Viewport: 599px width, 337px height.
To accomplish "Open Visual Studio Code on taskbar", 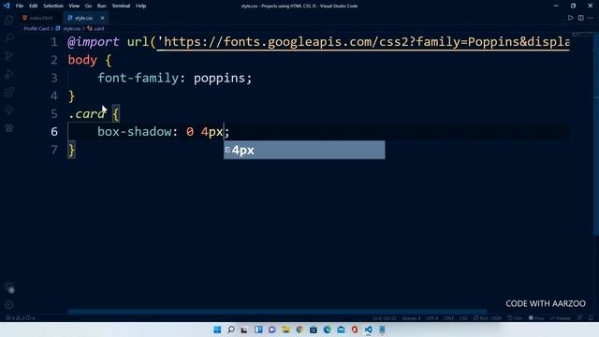I will 368,330.
